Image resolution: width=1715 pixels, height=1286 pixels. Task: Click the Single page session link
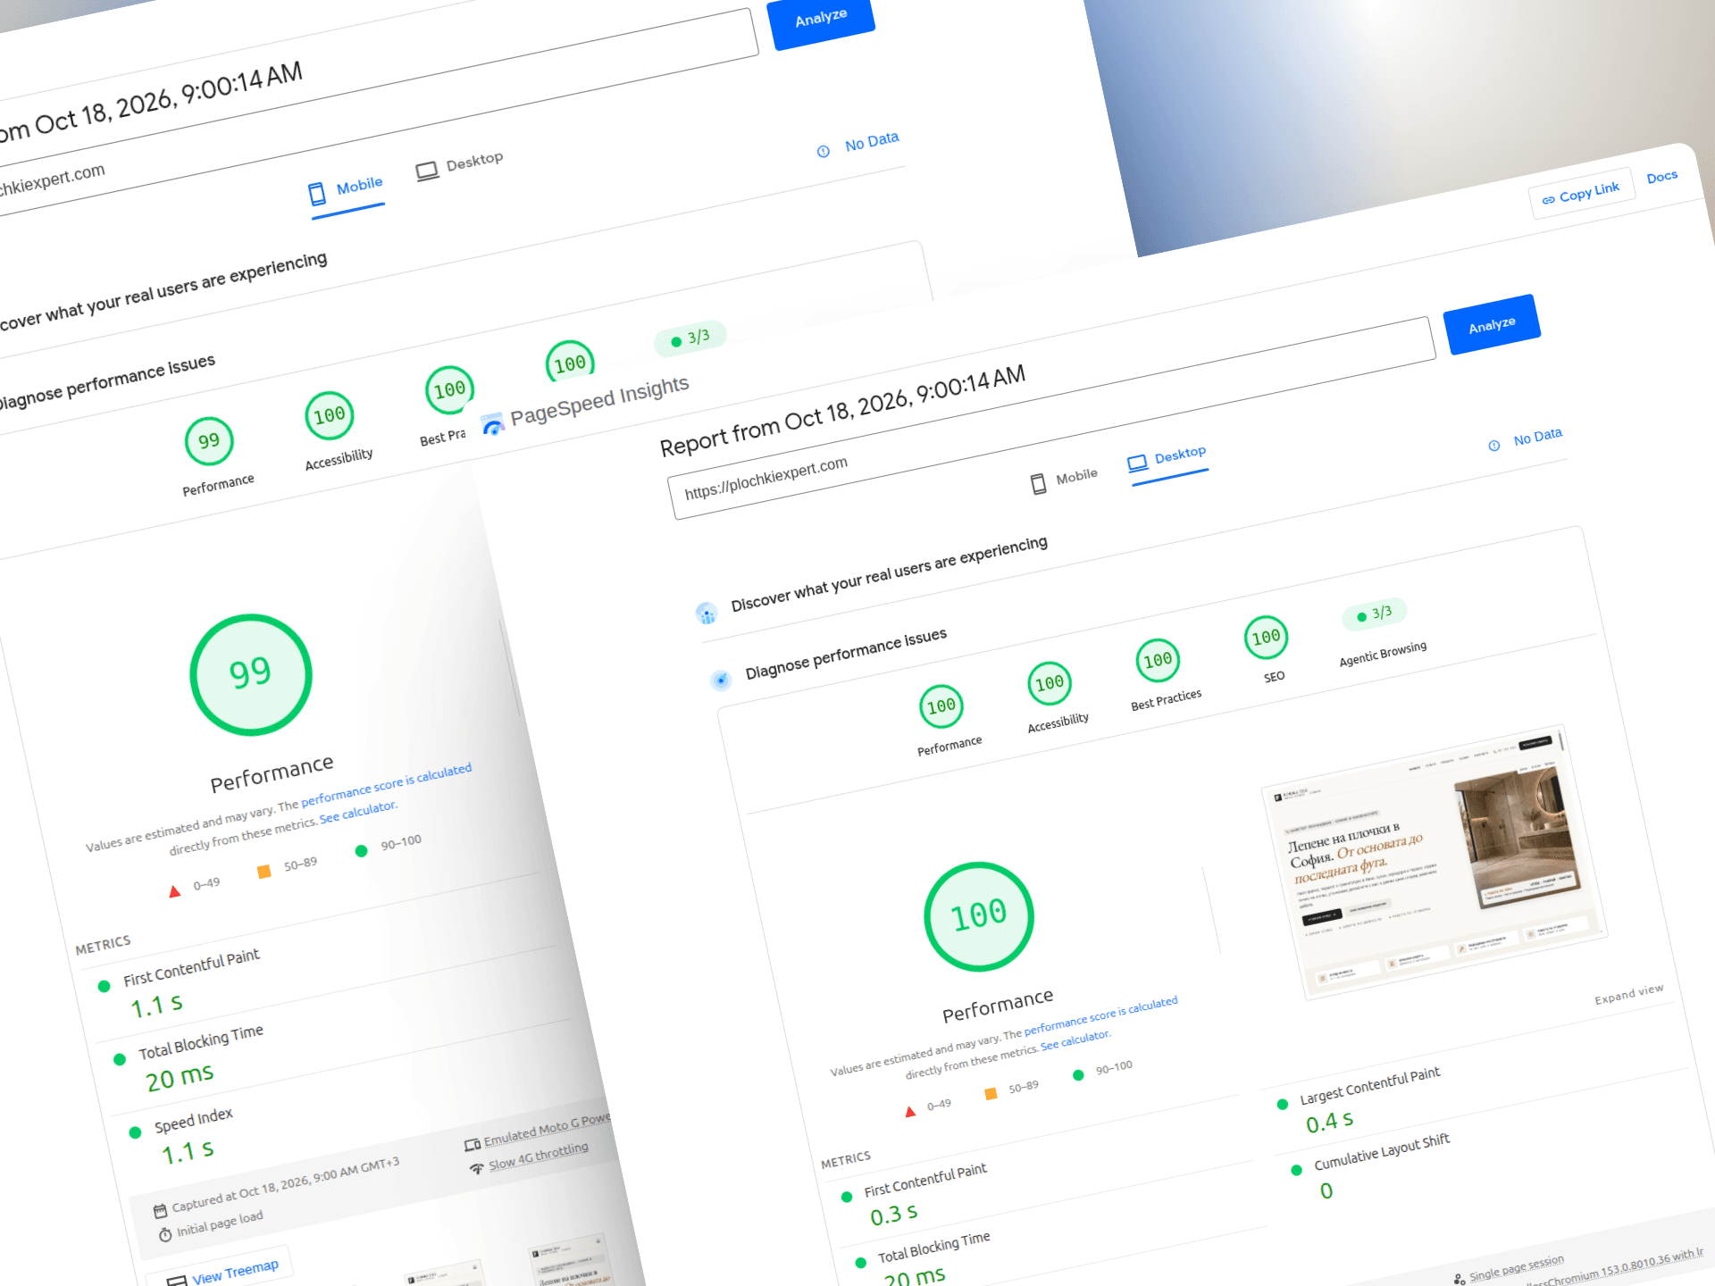[1516, 1267]
